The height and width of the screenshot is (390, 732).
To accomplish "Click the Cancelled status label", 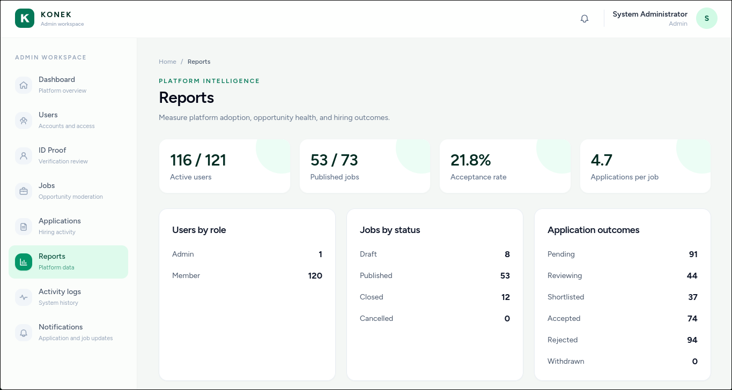I will [x=376, y=318].
